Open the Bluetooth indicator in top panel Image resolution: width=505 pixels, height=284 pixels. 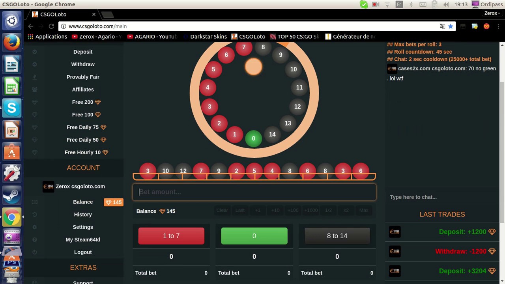click(x=411, y=4)
